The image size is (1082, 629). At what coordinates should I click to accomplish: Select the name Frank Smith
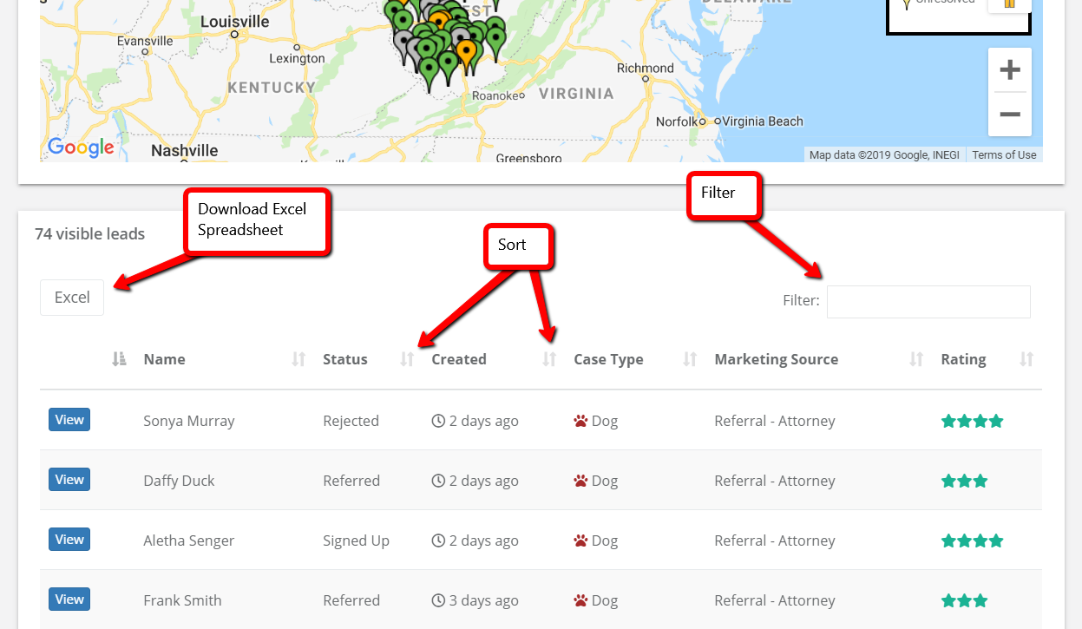182,600
